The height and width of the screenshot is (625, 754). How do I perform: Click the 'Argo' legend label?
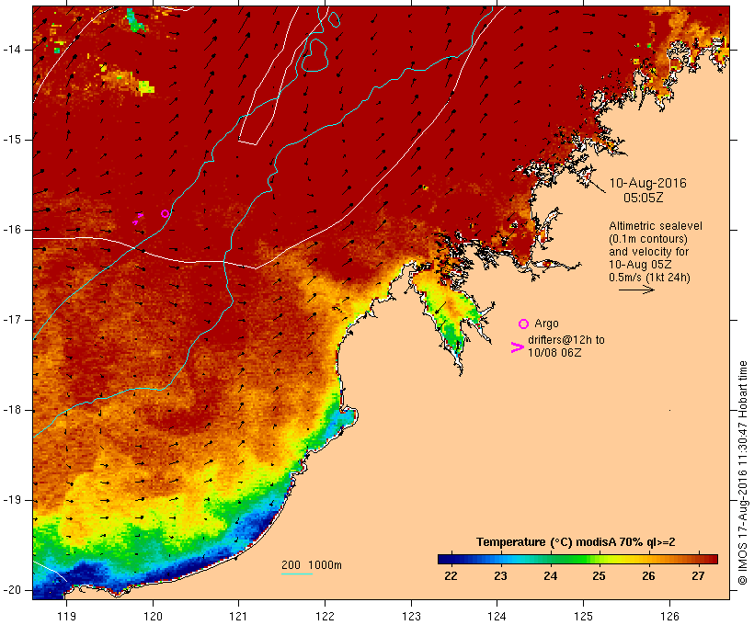coord(546,324)
